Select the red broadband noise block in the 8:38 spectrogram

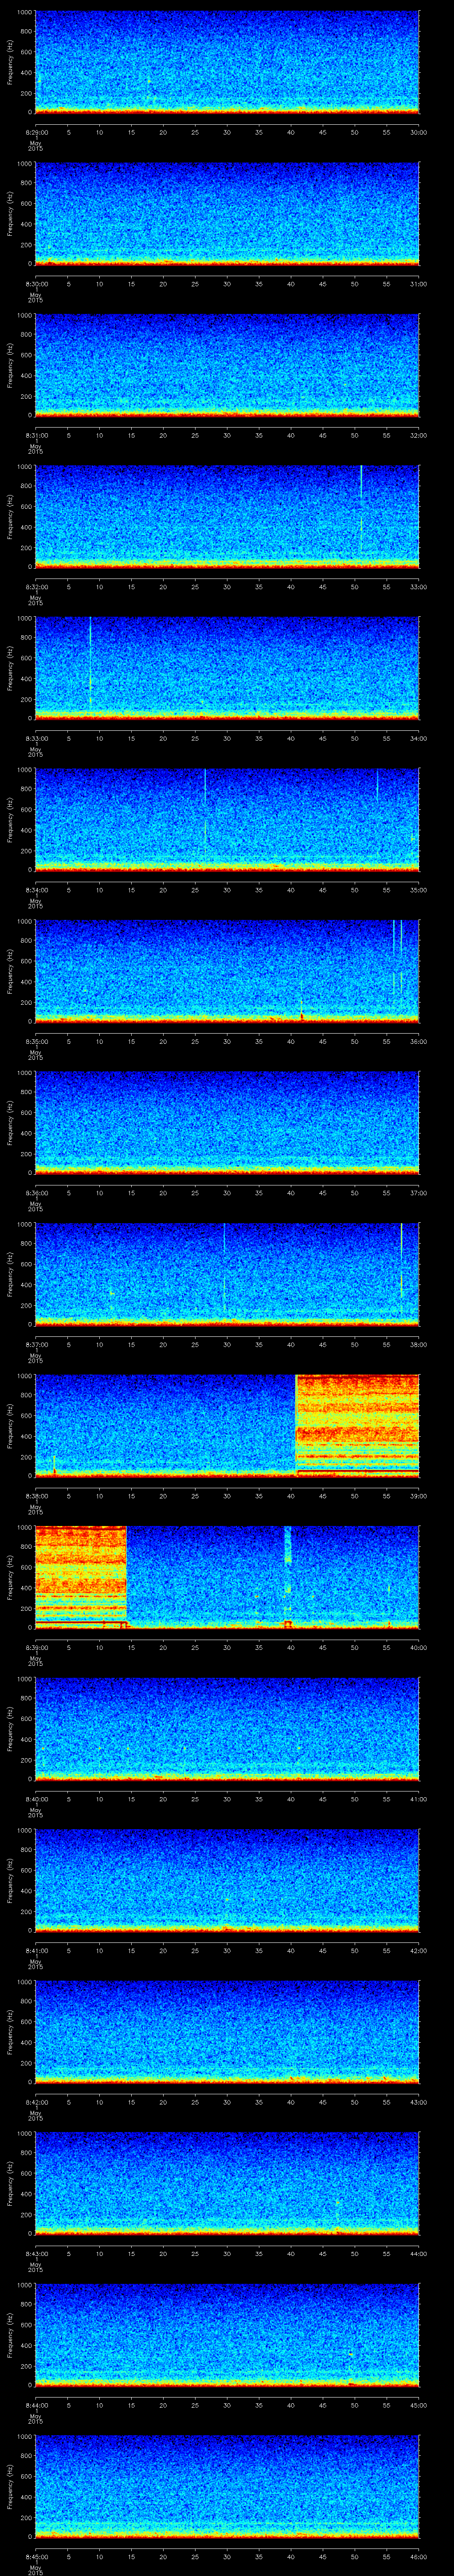pyautogui.click(x=357, y=1425)
